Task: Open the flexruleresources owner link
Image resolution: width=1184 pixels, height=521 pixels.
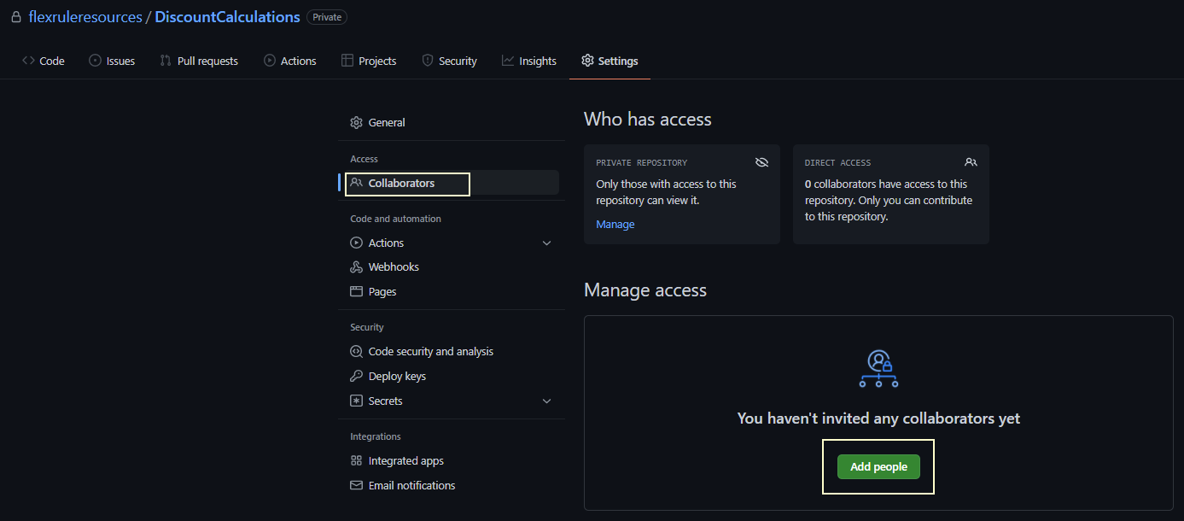Action: [85, 17]
